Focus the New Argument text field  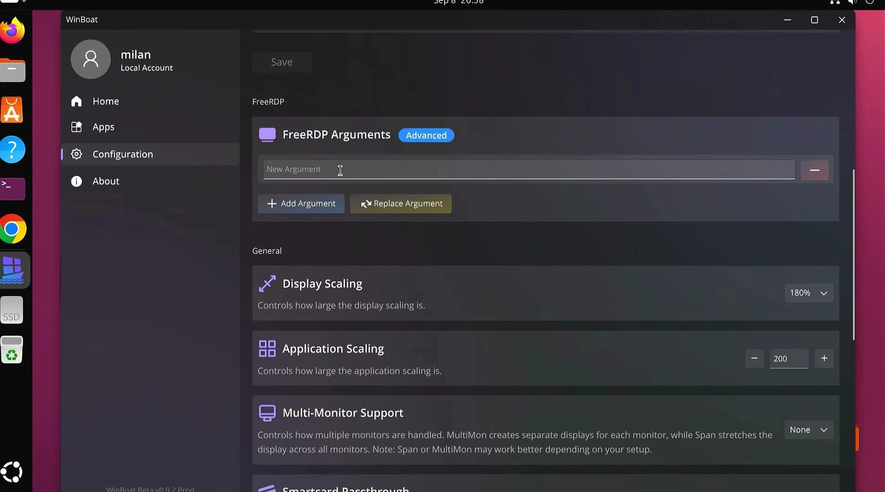[x=529, y=170]
